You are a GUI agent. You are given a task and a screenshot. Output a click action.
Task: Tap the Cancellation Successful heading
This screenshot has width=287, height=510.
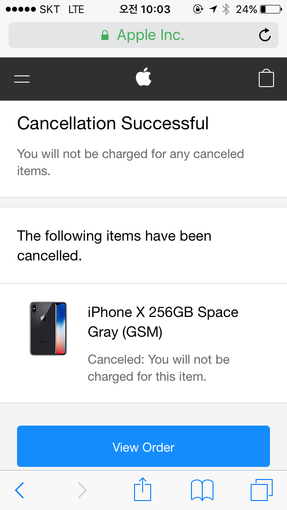pos(113,123)
